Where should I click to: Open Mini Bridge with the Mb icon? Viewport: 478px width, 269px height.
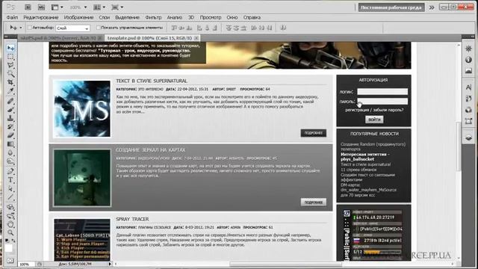click(42, 7)
